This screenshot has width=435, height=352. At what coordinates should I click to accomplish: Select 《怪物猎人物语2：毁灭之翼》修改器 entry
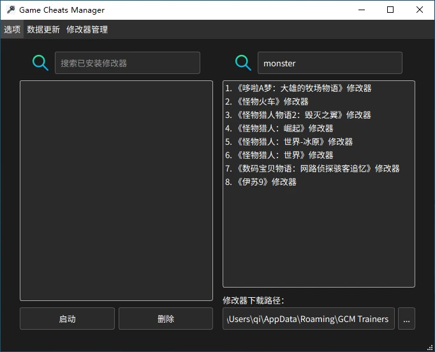click(298, 115)
